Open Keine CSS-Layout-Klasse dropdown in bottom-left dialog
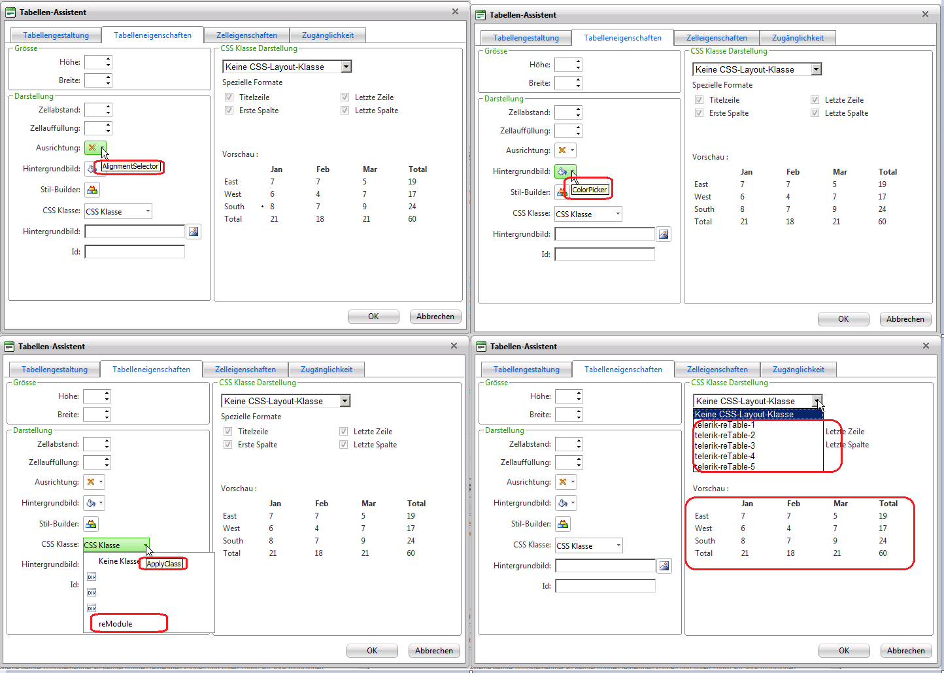Viewport: 944px width, 673px height. pos(286,401)
